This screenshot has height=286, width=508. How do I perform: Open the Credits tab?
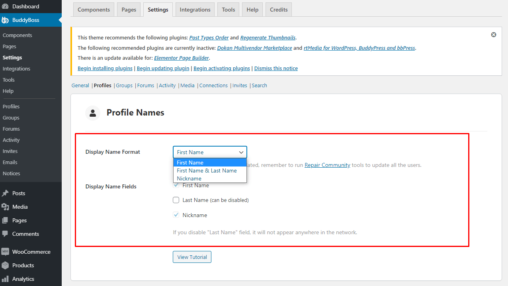[x=279, y=10]
